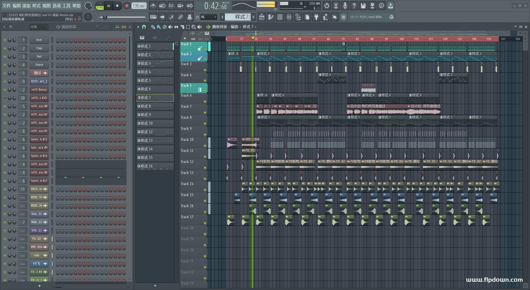
Task: Click the record button
Action: (x=127, y=6)
